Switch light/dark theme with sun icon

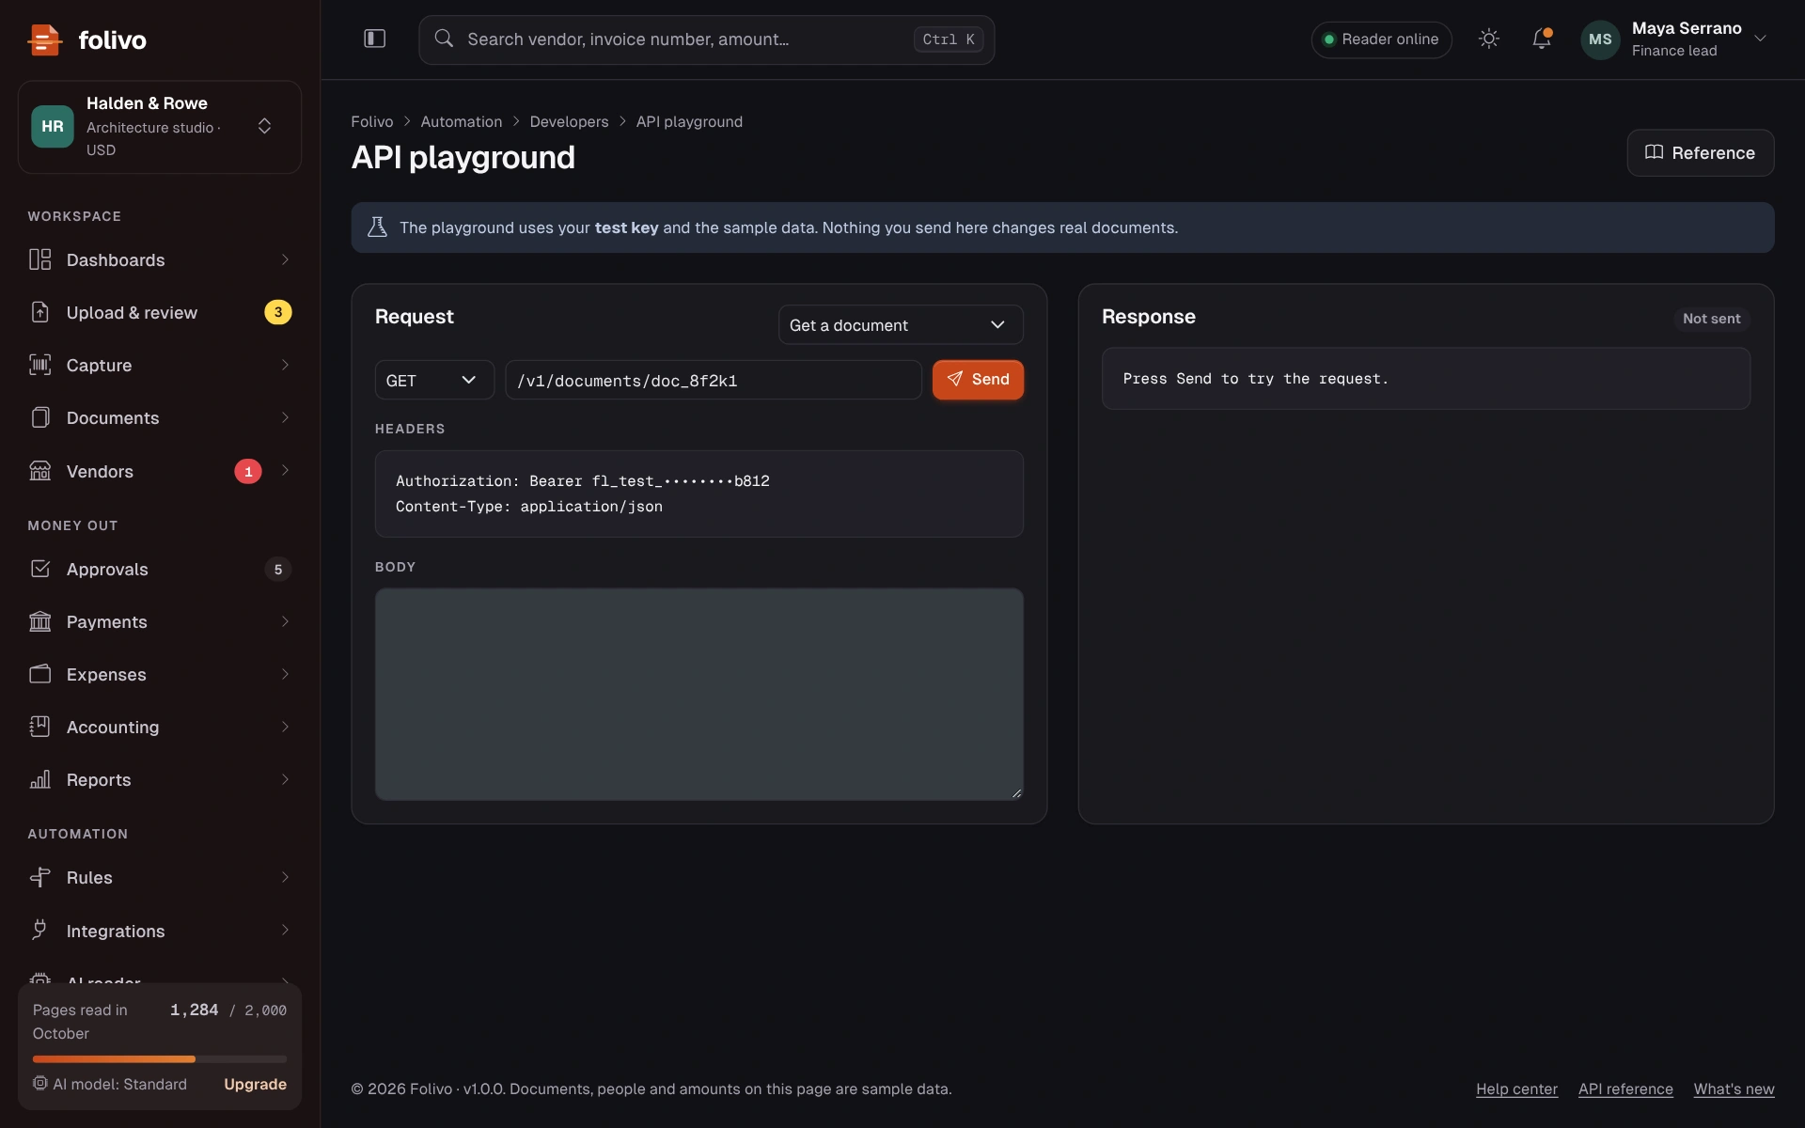point(1488,39)
